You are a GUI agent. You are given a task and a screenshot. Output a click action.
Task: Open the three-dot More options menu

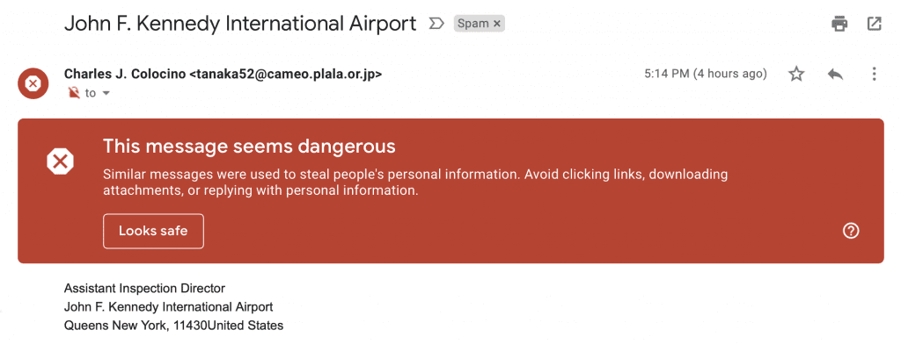point(874,74)
